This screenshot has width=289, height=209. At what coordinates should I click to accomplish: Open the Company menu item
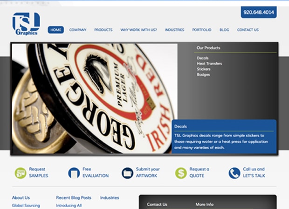(x=77, y=30)
